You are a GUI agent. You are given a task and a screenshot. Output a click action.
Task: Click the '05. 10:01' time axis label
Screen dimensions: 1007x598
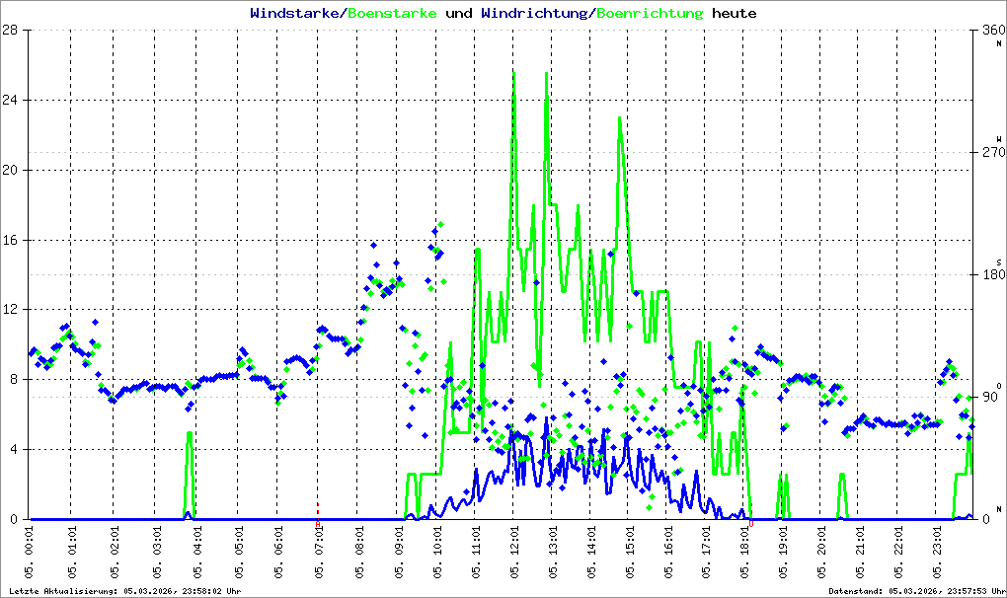point(437,553)
